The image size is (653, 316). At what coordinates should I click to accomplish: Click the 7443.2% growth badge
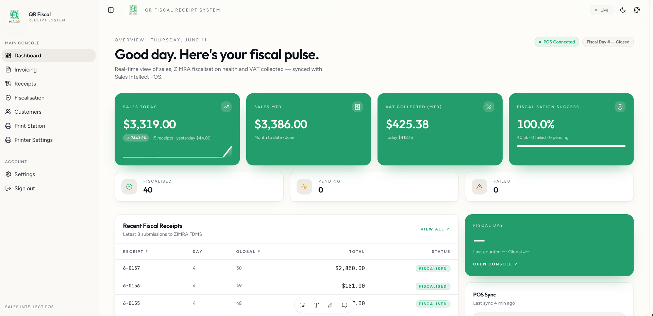(x=136, y=138)
